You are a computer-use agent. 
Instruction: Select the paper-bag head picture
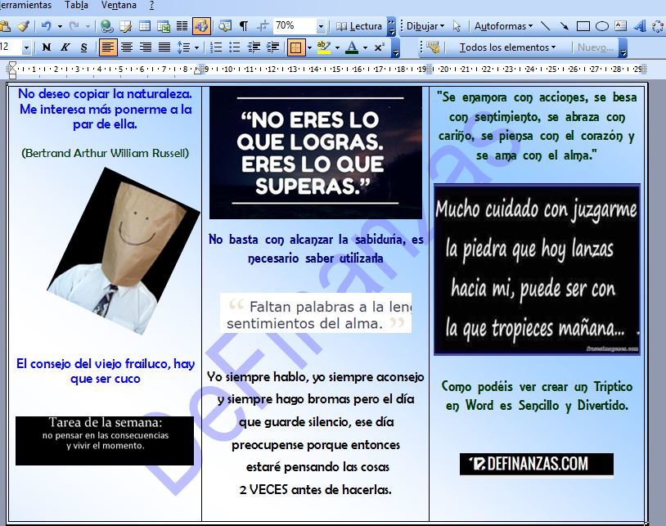(x=124, y=250)
